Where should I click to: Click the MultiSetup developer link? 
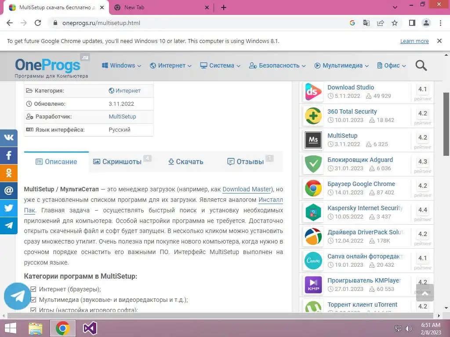click(122, 117)
